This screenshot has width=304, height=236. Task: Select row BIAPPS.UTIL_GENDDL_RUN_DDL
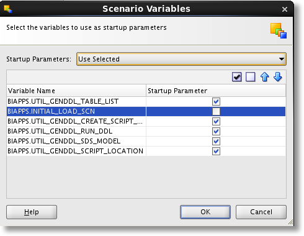146,131
